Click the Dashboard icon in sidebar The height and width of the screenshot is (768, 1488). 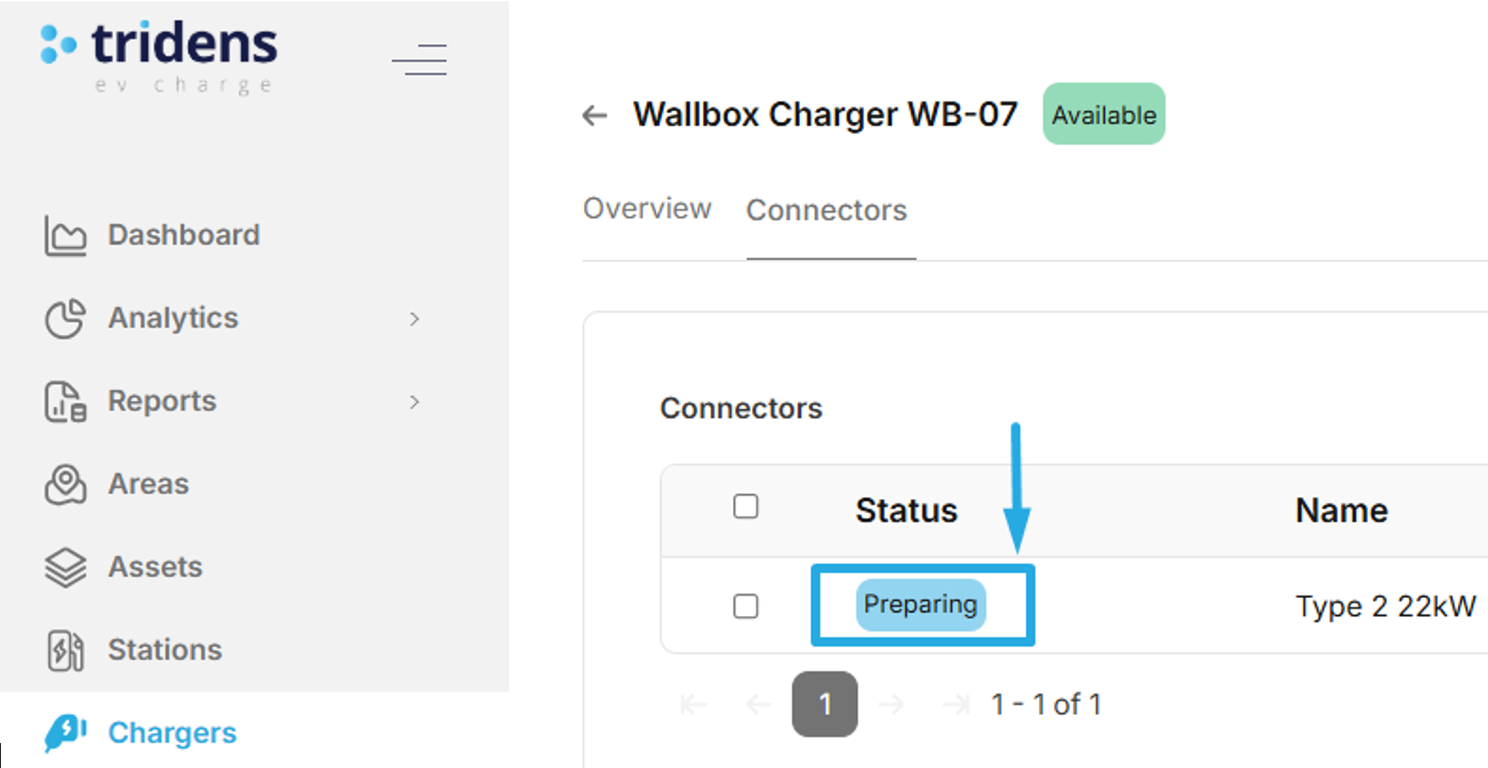click(x=65, y=235)
